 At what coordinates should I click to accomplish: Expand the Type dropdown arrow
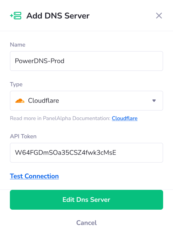pos(154,101)
